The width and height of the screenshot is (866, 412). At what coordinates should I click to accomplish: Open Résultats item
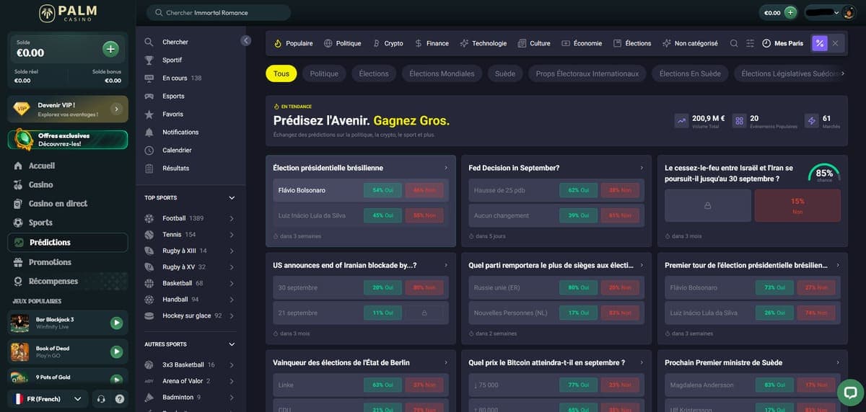coord(175,168)
